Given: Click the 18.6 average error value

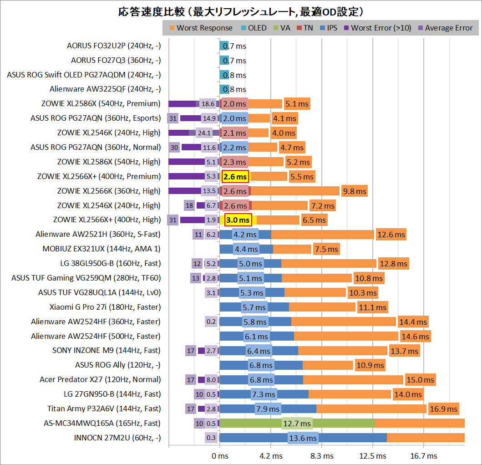Looking at the screenshot, I should 208,104.
